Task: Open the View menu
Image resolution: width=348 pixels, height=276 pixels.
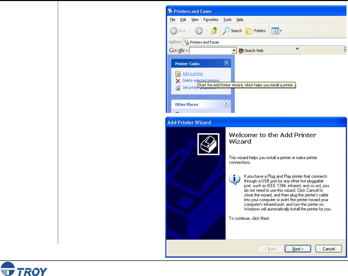Action: (x=195, y=20)
